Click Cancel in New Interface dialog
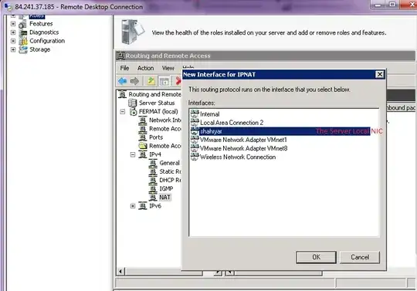This screenshot has width=417, height=291. [x=360, y=257]
